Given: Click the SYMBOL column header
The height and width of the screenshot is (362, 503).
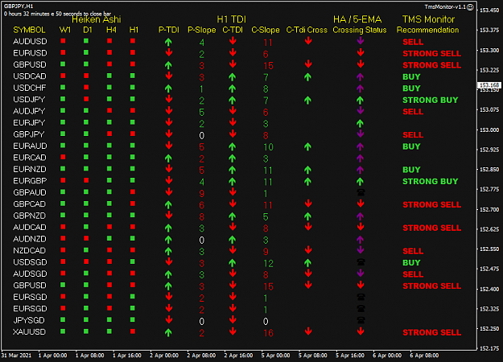Looking at the screenshot, I should pyautogui.click(x=29, y=30).
